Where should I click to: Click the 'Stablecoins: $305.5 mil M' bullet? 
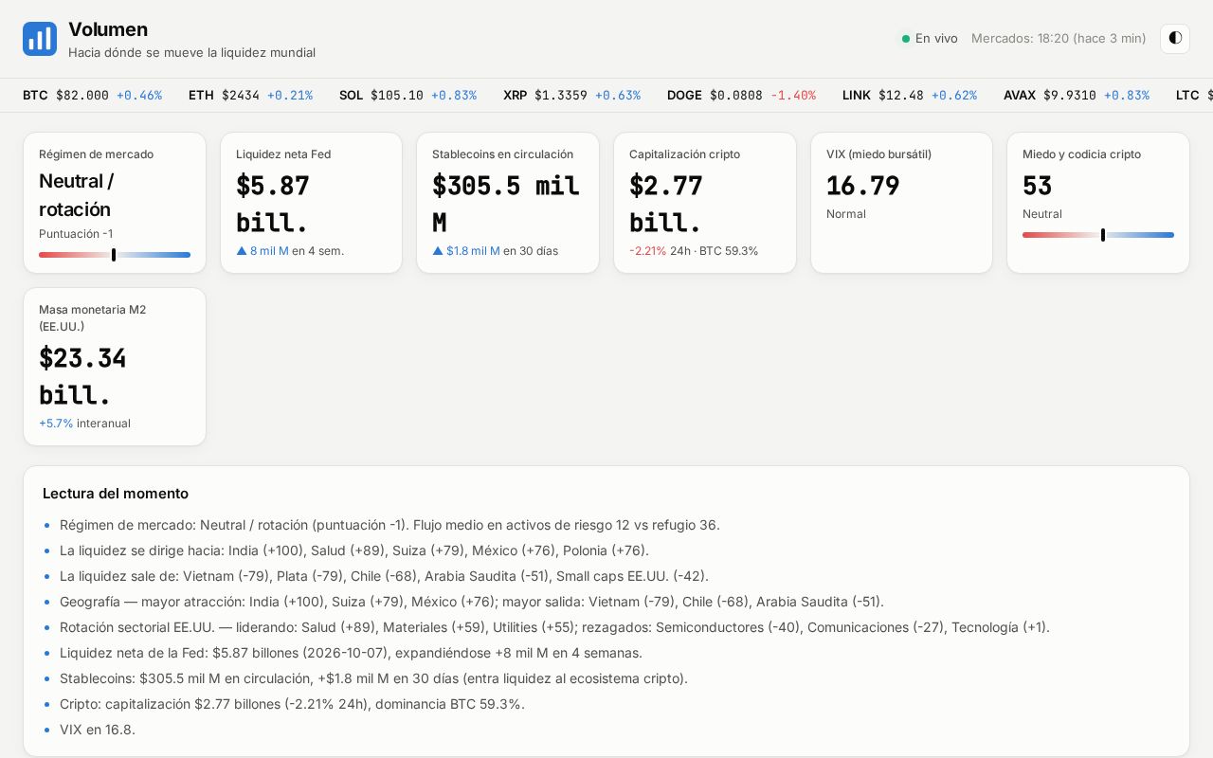(373, 678)
